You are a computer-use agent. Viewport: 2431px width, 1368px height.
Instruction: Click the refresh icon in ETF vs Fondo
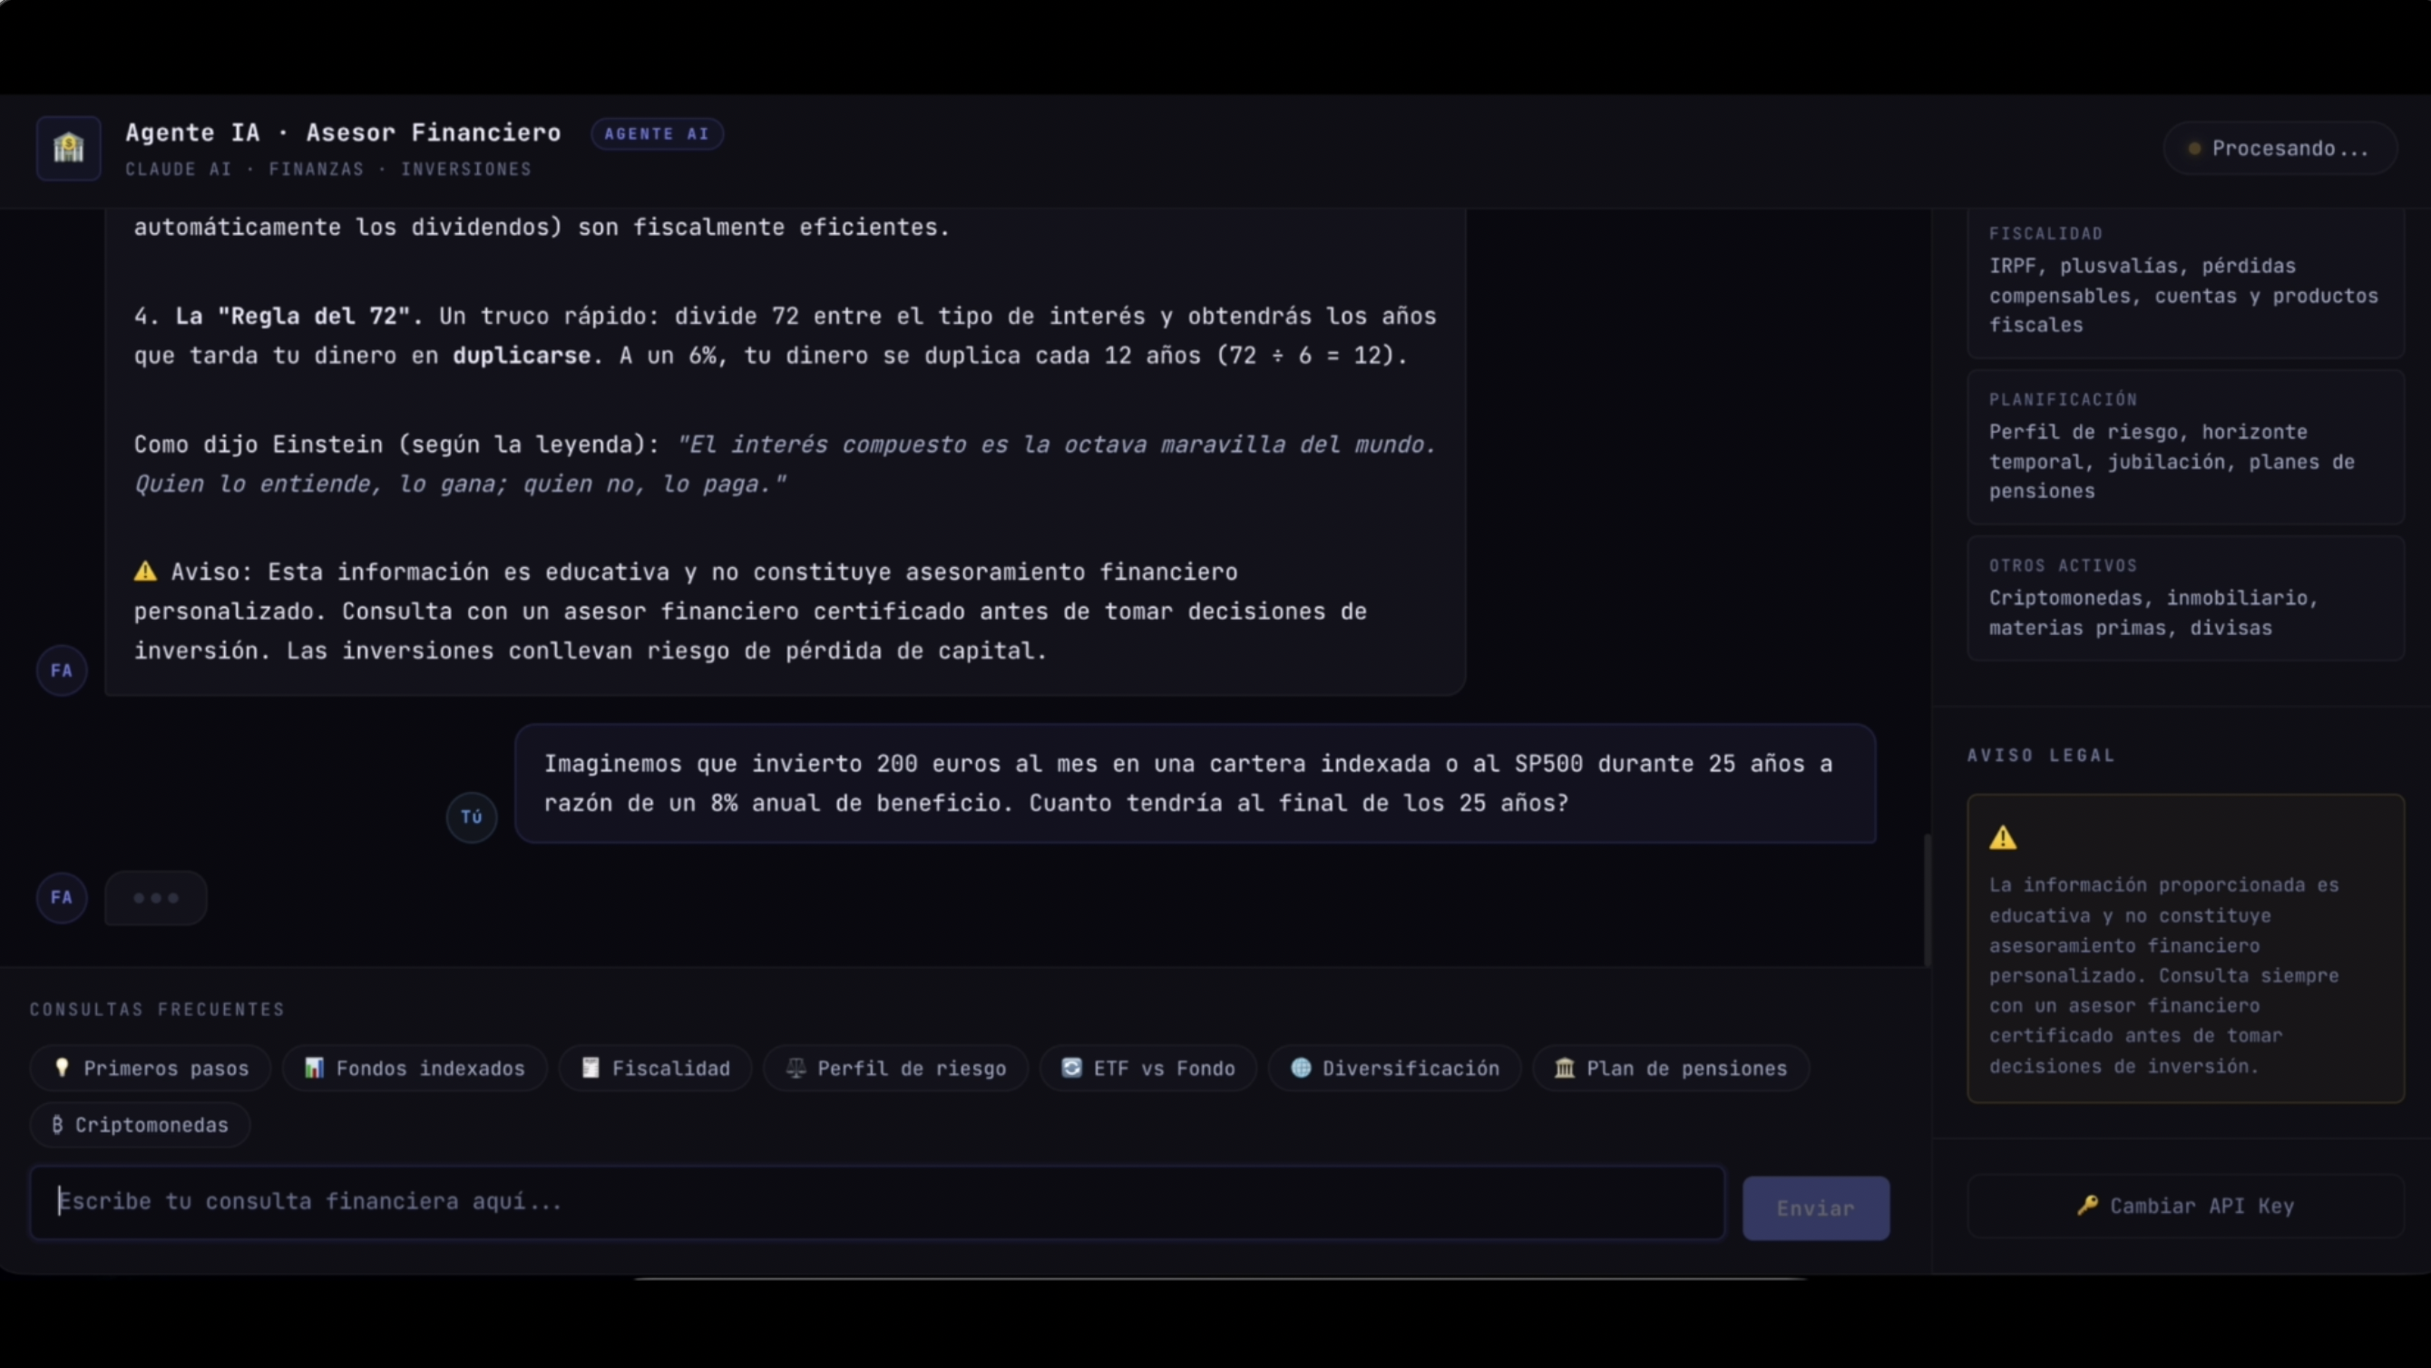pos(1072,1068)
